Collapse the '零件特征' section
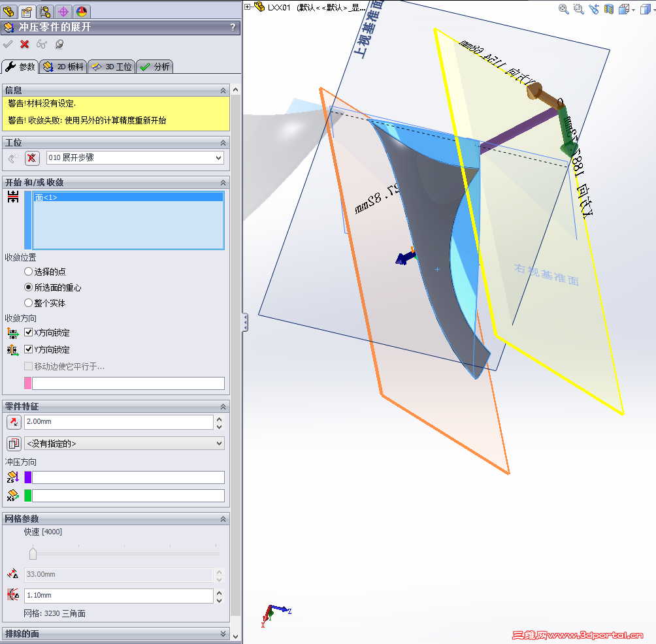 pos(223,406)
